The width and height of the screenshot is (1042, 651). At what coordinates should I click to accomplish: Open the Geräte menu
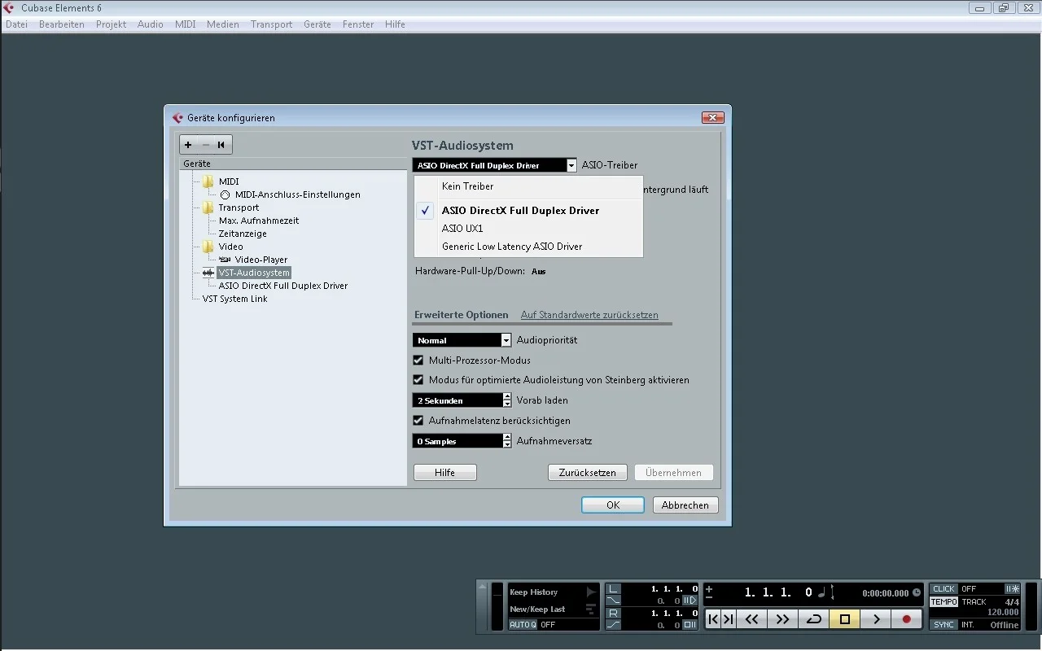pos(317,24)
